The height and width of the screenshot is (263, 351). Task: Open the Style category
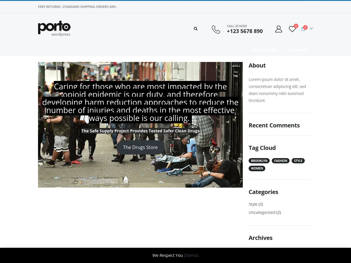253,204
